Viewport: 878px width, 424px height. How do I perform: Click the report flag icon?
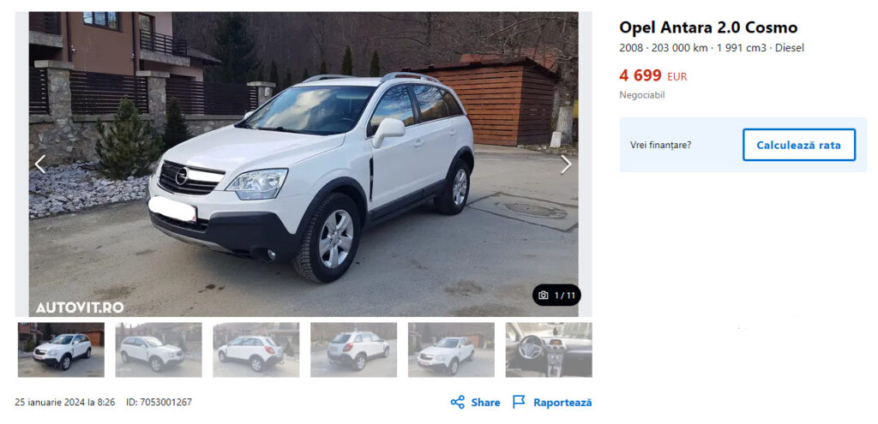tap(519, 402)
